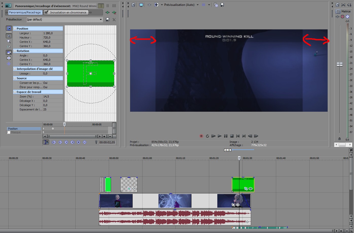Click the move freely arrows icon
Viewport: 354px width, 233px height.
[9, 64]
